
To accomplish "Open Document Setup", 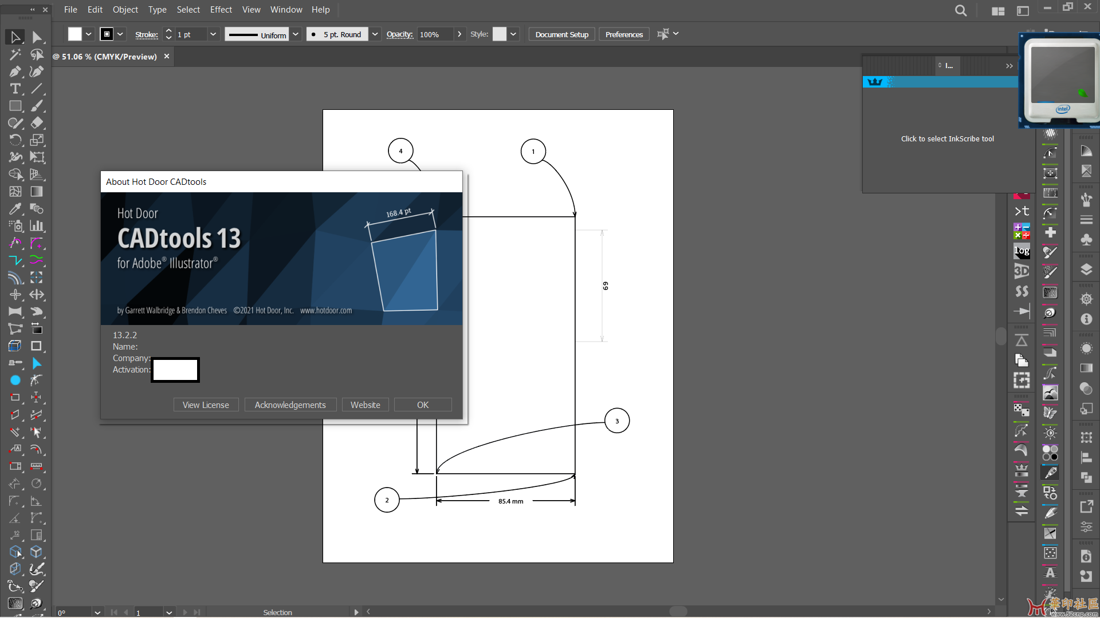I will click(x=562, y=34).
